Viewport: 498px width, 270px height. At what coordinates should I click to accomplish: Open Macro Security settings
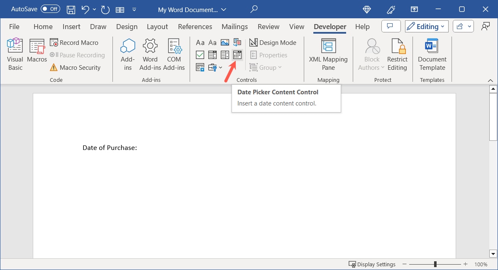click(77, 67)
